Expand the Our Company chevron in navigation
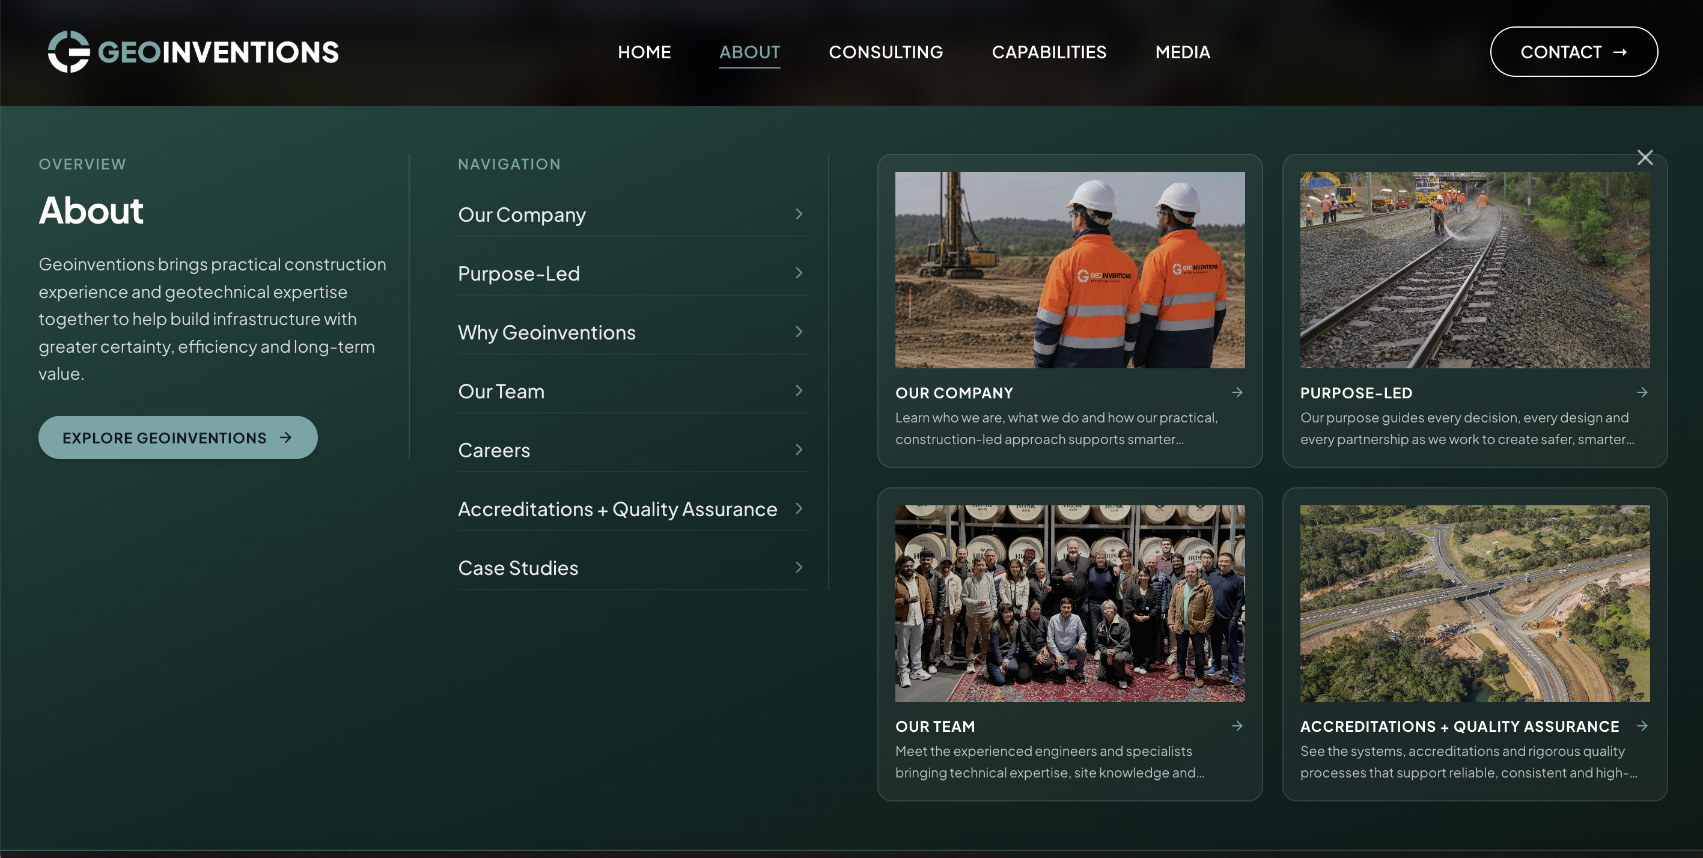Screen dimensions: 1703x858 pyautogui.click(x=799, y=214)
